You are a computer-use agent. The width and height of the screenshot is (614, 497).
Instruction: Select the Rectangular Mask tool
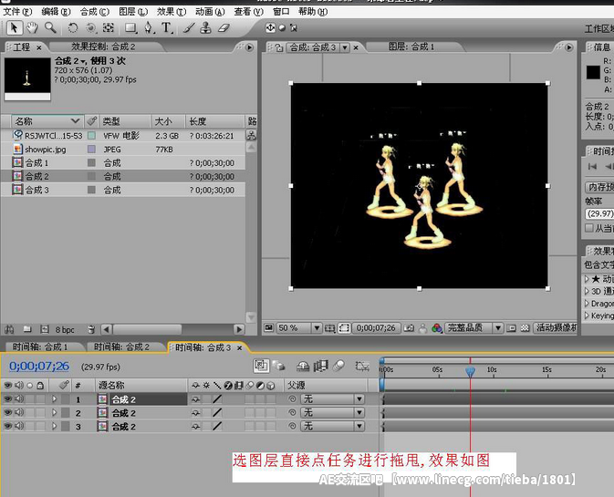coord(130,28)
